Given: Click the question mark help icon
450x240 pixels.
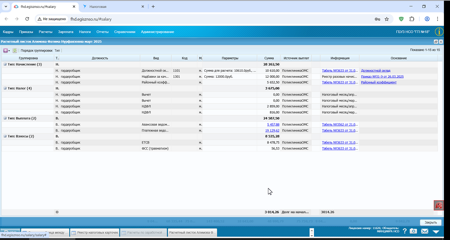Looking at the screenshot, I should point(405,231).
